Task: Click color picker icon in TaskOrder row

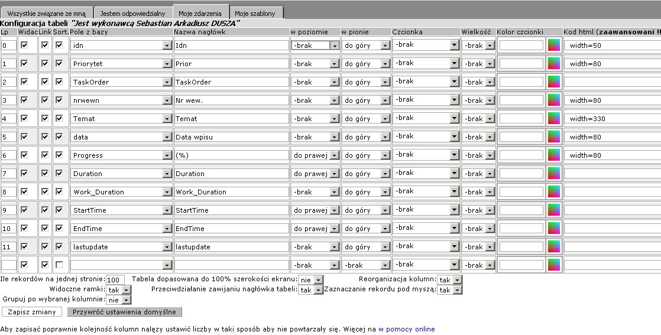Action: point(554,82)
